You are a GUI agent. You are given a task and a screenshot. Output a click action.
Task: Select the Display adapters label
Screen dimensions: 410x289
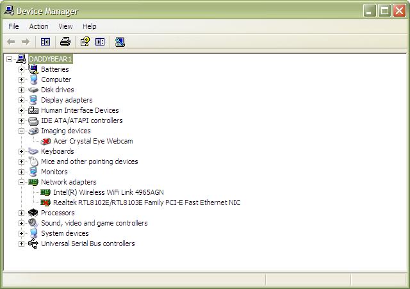click(67, 100)
